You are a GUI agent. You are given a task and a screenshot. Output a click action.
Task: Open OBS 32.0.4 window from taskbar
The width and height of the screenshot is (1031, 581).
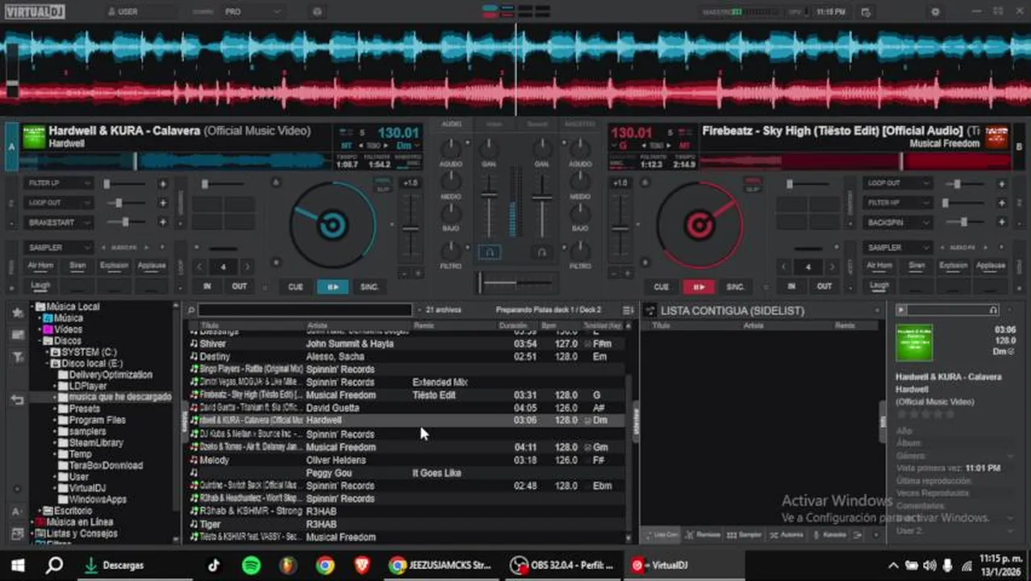[x=561, y=565]
